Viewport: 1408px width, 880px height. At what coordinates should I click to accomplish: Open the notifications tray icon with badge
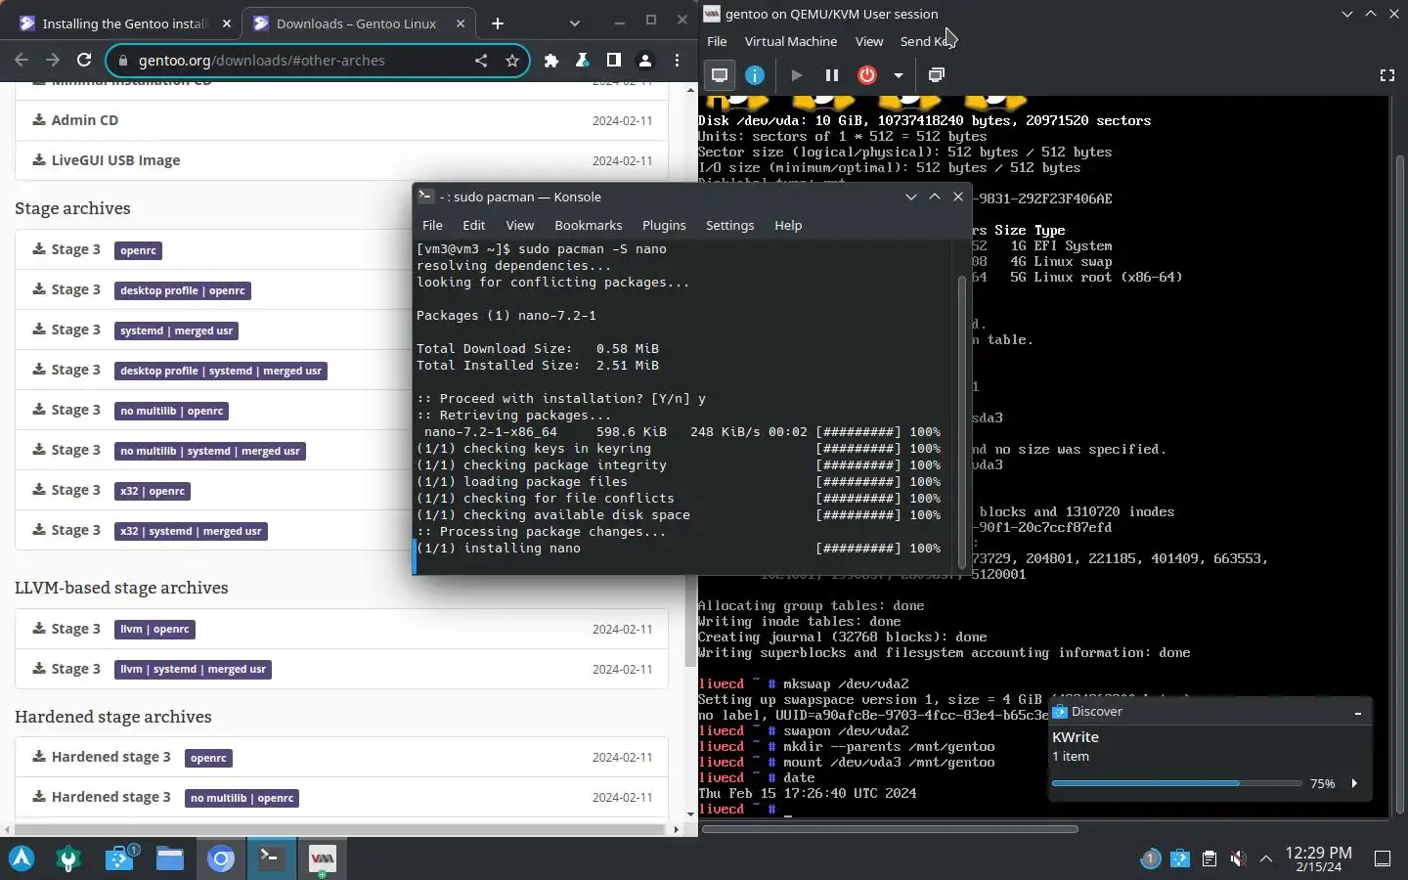1151,858
